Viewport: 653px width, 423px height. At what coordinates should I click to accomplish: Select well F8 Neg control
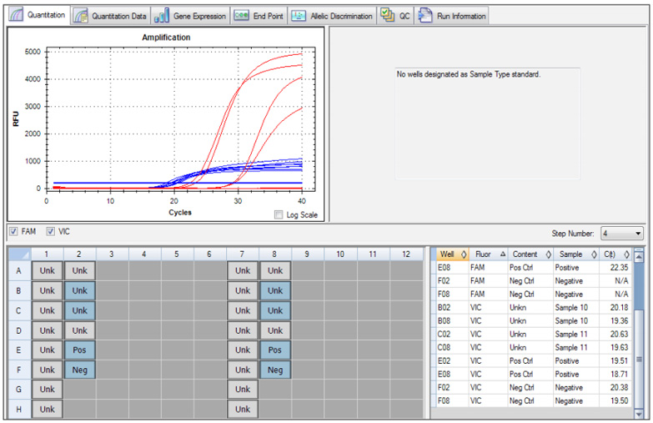[x=275, y=370]
